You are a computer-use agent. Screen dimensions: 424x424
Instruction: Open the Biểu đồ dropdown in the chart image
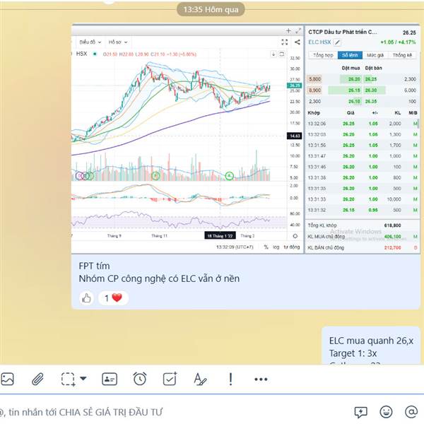coord(90,42)
